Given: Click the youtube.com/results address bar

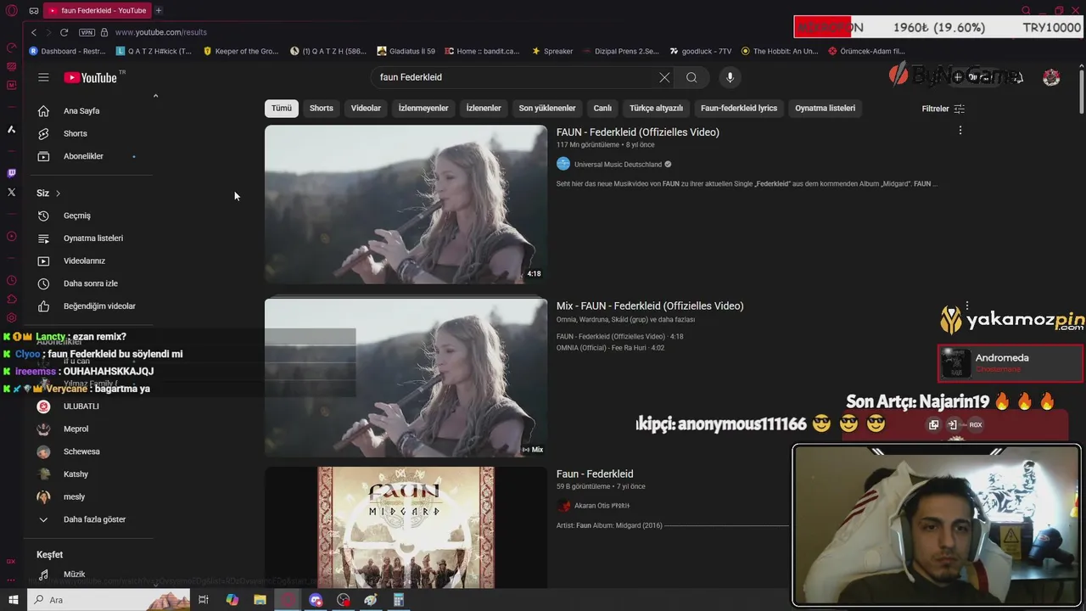Looking at the screenshot, I should tap(160, 32).
